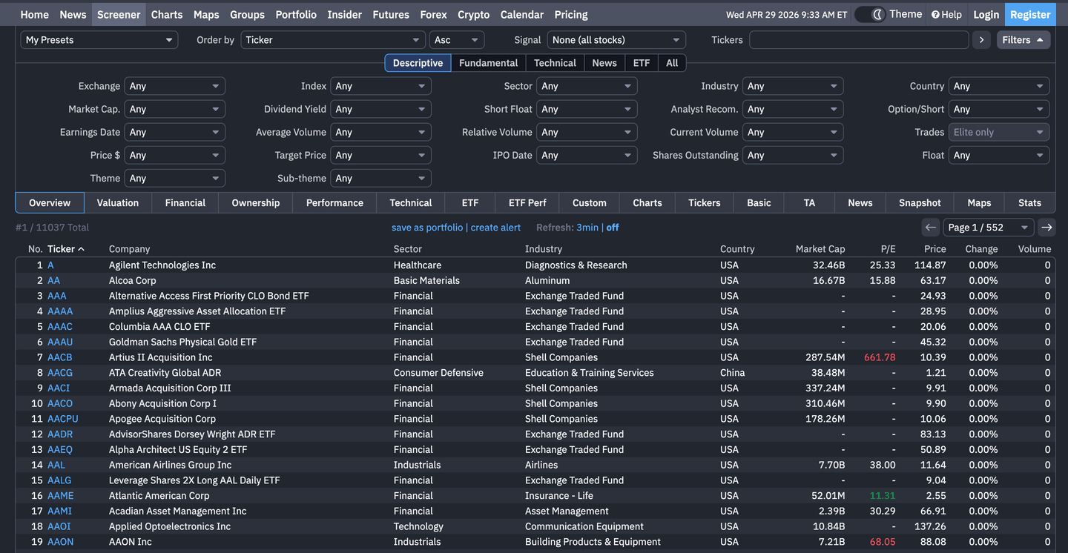Open the Industry filter dropdown

[793, 86]
